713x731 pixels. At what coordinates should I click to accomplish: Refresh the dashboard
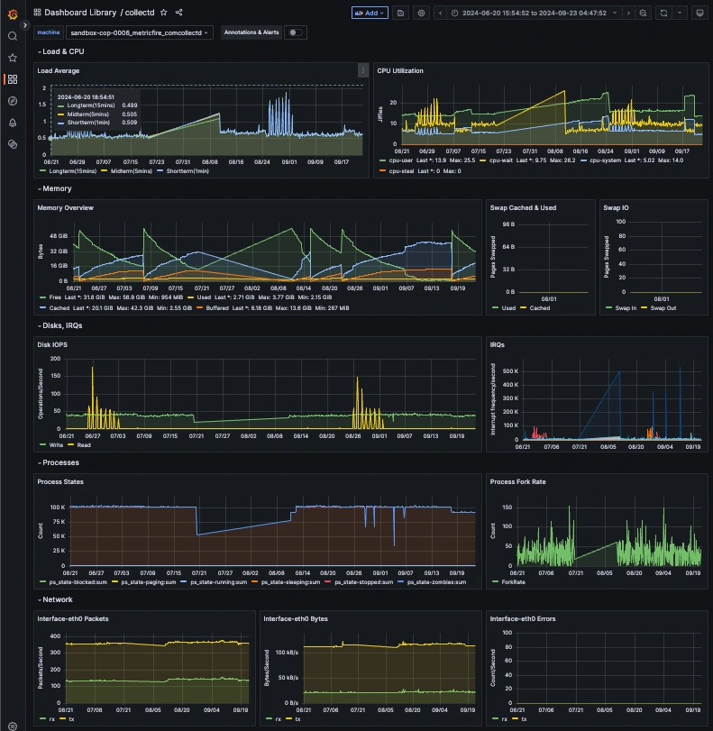(663, 13)
